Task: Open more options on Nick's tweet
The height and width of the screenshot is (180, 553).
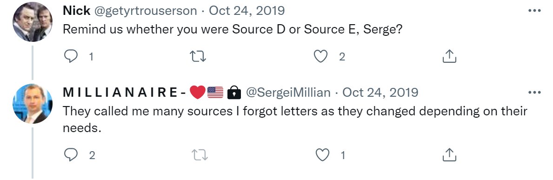Action: [x=534, y=11]
